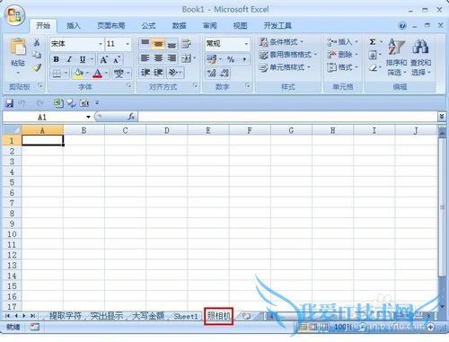Increase decimal places icon
The image size is (449, 342).
click(x=212, y=73)
